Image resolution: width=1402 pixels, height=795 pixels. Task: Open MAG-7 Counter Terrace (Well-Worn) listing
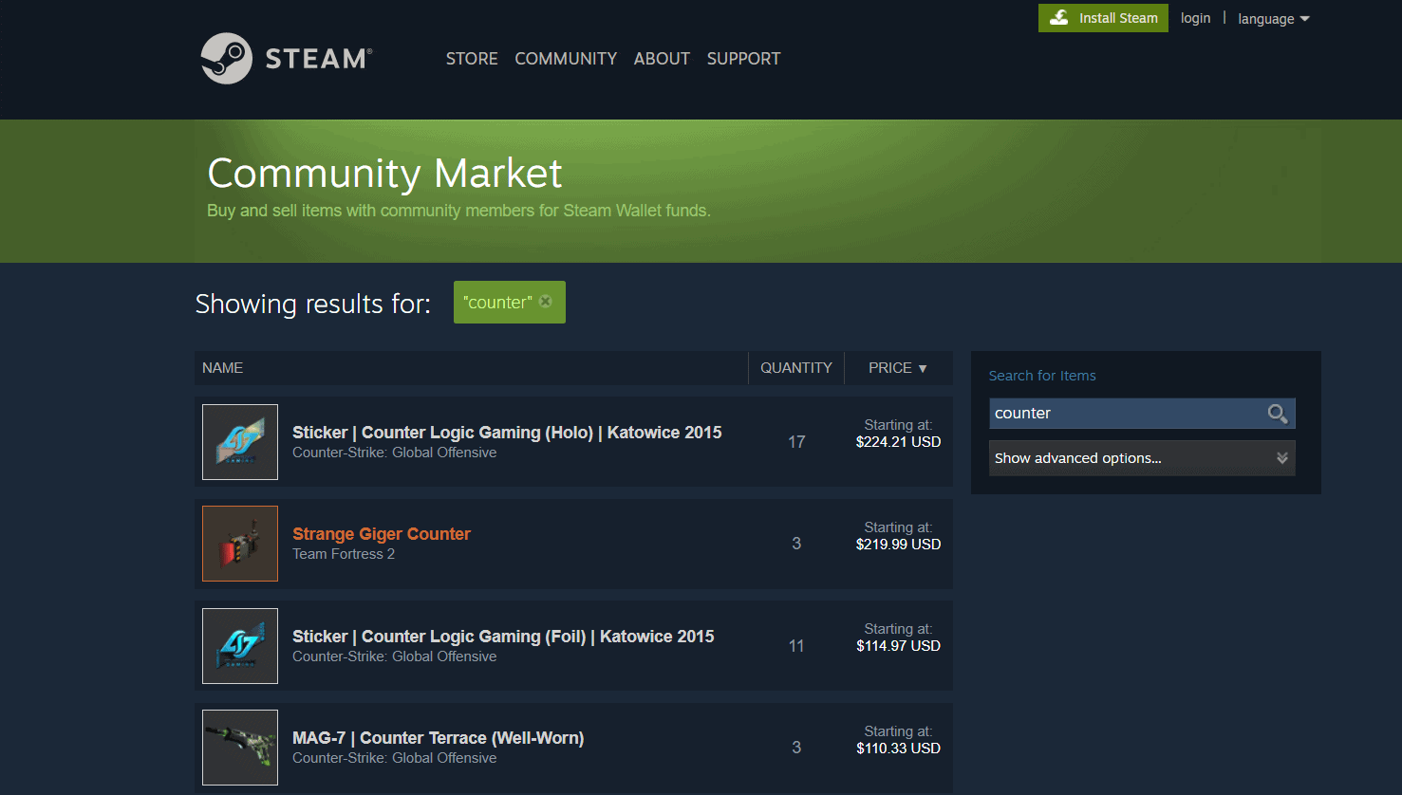tap(438, 738)
